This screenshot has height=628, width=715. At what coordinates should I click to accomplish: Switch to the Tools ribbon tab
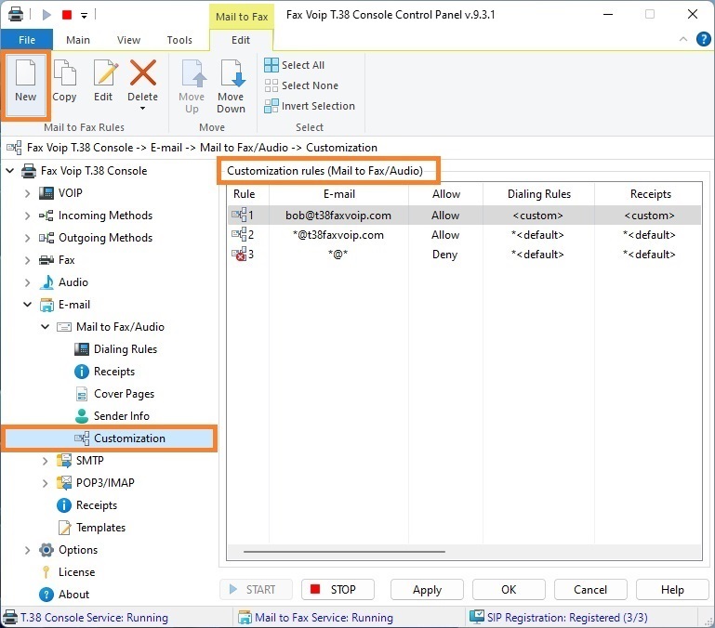tap(179, 40)
